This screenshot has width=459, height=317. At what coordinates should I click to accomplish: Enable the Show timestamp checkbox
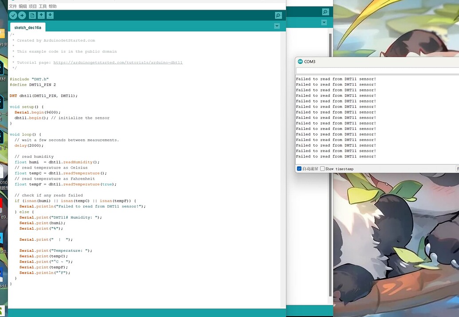322,168
